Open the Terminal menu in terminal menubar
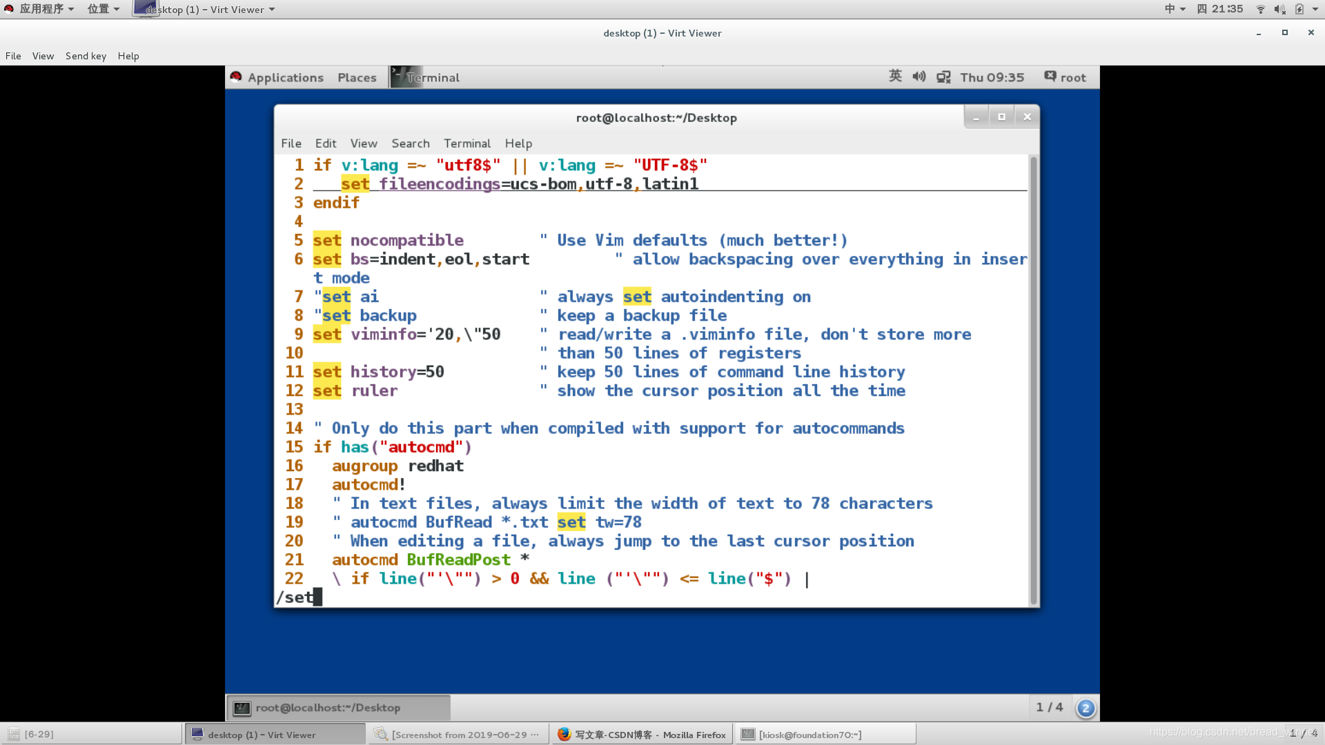 467,143
